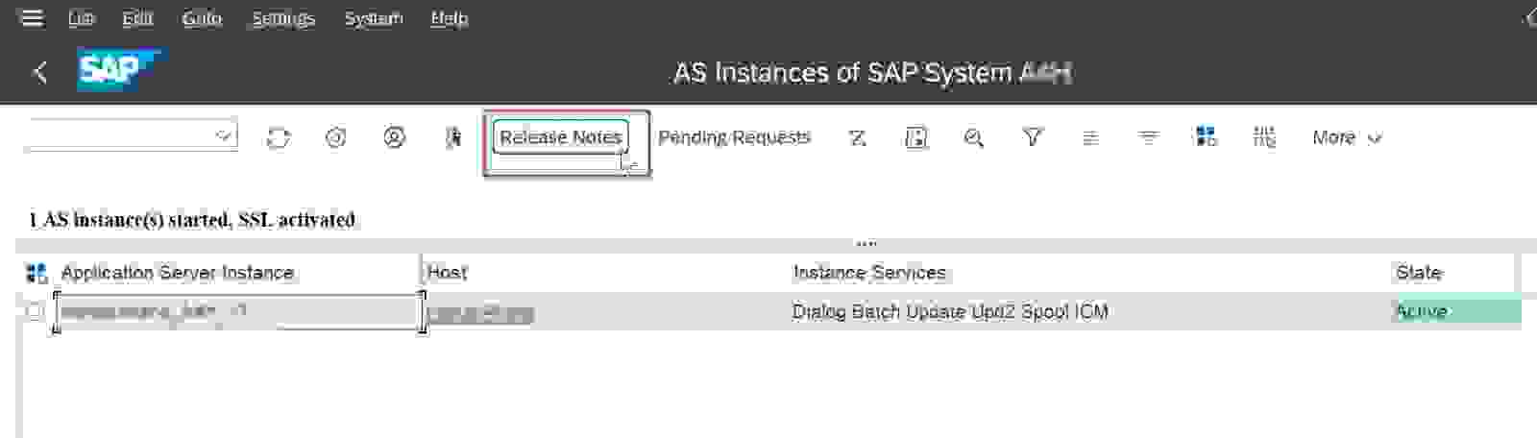Click the select-all icon in table header
1537x438 pixels.
tap(37, 274)
